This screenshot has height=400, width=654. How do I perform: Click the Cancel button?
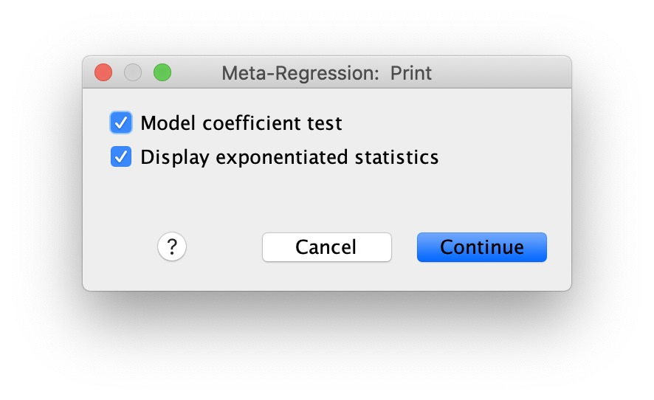pos(326,247)
